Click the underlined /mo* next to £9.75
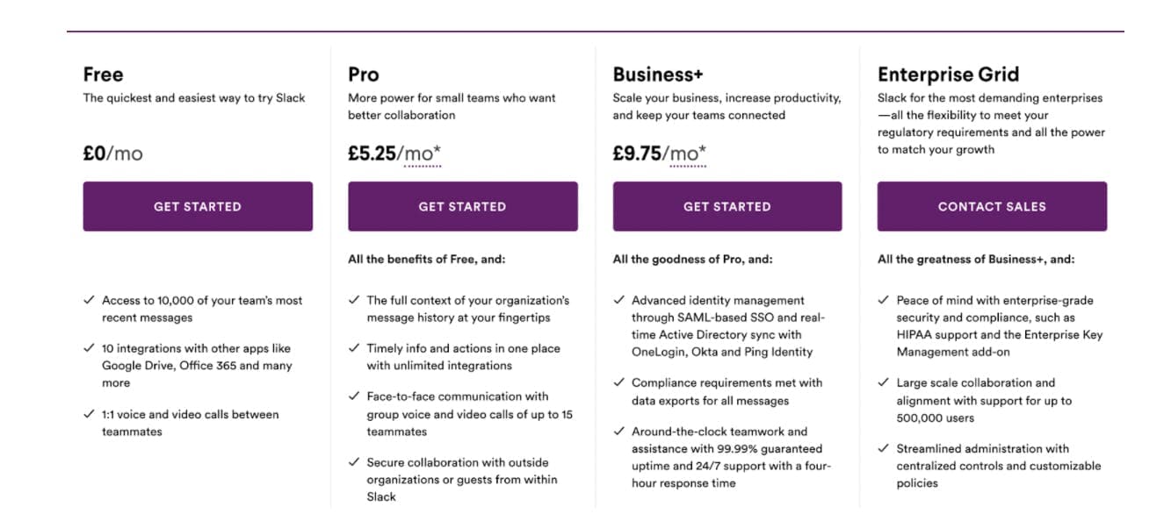Image resolution: width=1171 pixels, height=521 pixels. 684,154
